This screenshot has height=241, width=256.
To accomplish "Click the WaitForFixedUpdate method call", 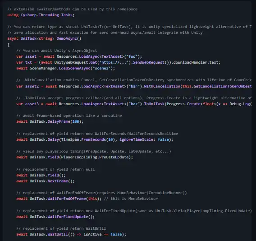I will pyautogui.click(x=68, y=217).
